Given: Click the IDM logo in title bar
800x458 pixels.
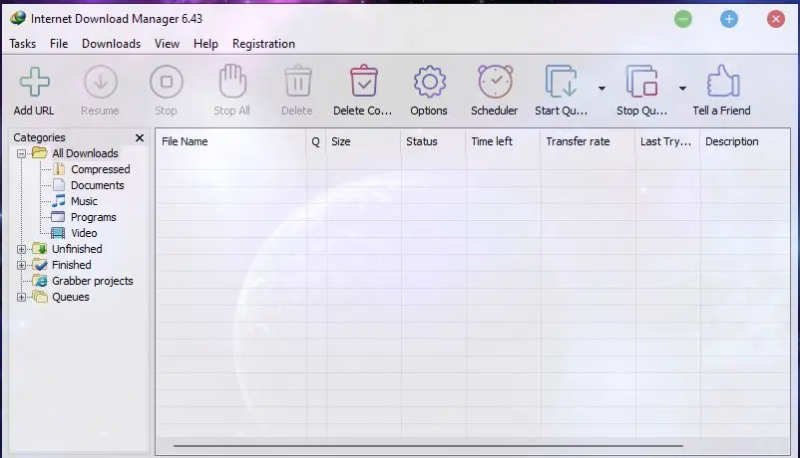Looking at the screenshot, I should (18, 18).
